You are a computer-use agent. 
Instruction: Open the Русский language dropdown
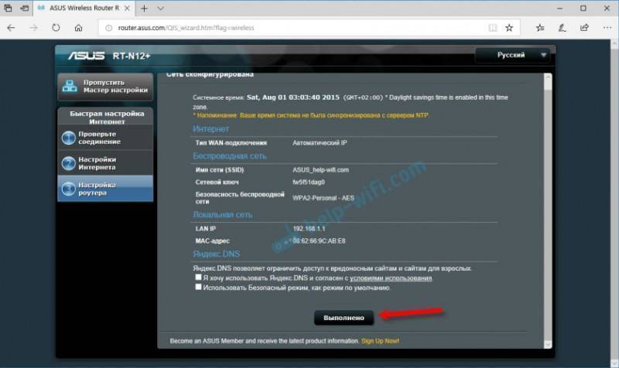pos(512,55)
